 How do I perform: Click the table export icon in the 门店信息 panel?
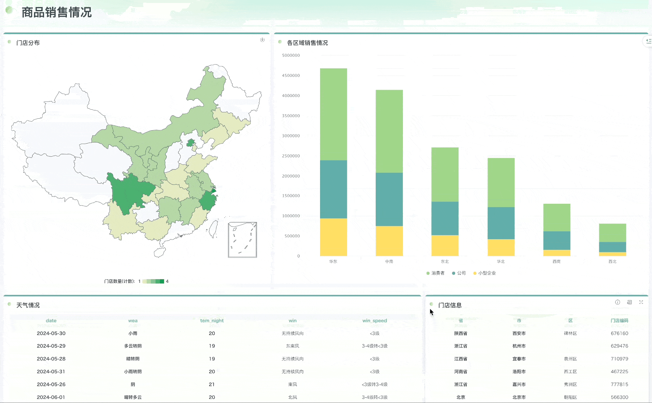click(x=630, y=302)
